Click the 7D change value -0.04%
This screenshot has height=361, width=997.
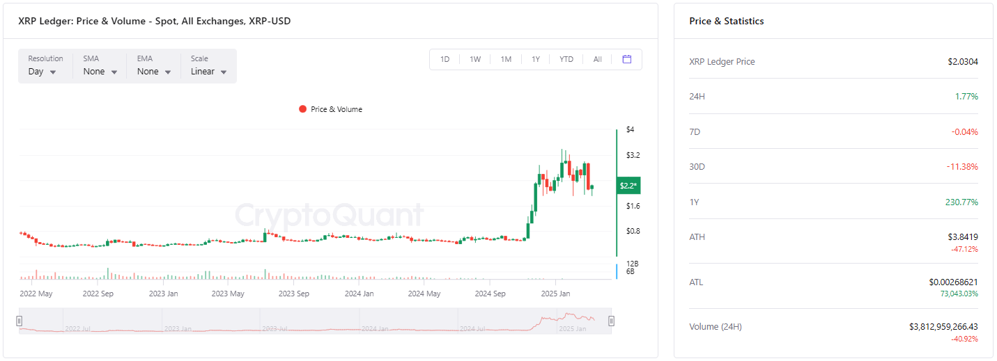click(965, 132)
